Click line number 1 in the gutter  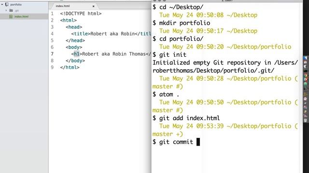click(x=52, y=13)
